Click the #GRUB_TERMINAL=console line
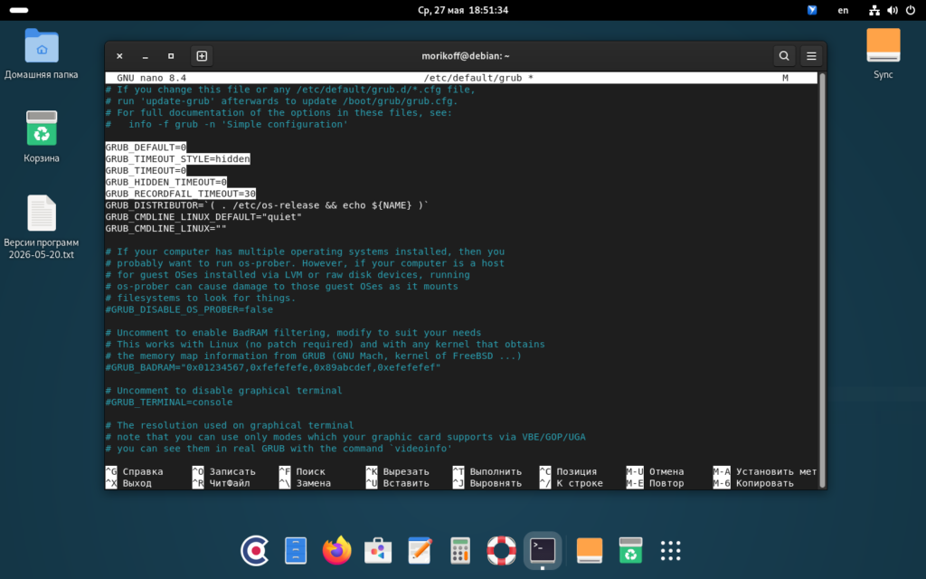 pyautogui.click(x=169, y=403)
